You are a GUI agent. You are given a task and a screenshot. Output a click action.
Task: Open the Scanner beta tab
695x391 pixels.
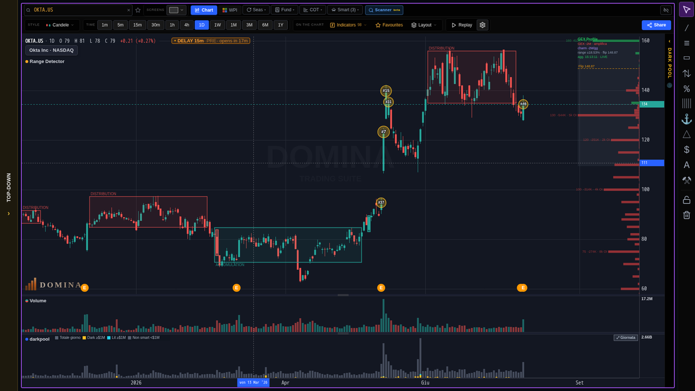pyautogui.click(x=384, y=10)
